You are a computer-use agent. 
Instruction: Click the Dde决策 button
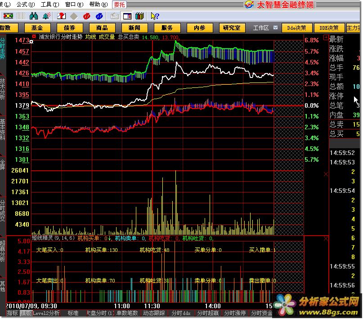click(297, 28)
